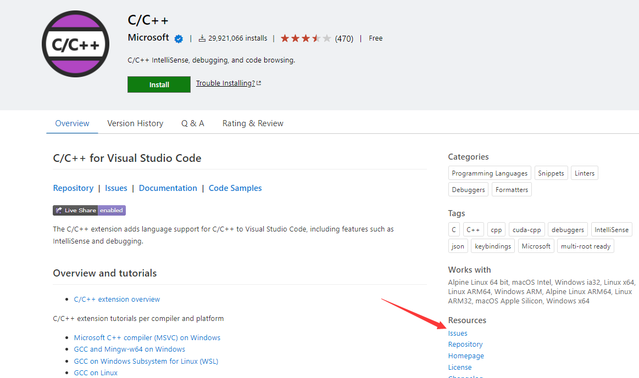
Task: Open the Repository link under the heading
Action: click(x=74, y=188)
